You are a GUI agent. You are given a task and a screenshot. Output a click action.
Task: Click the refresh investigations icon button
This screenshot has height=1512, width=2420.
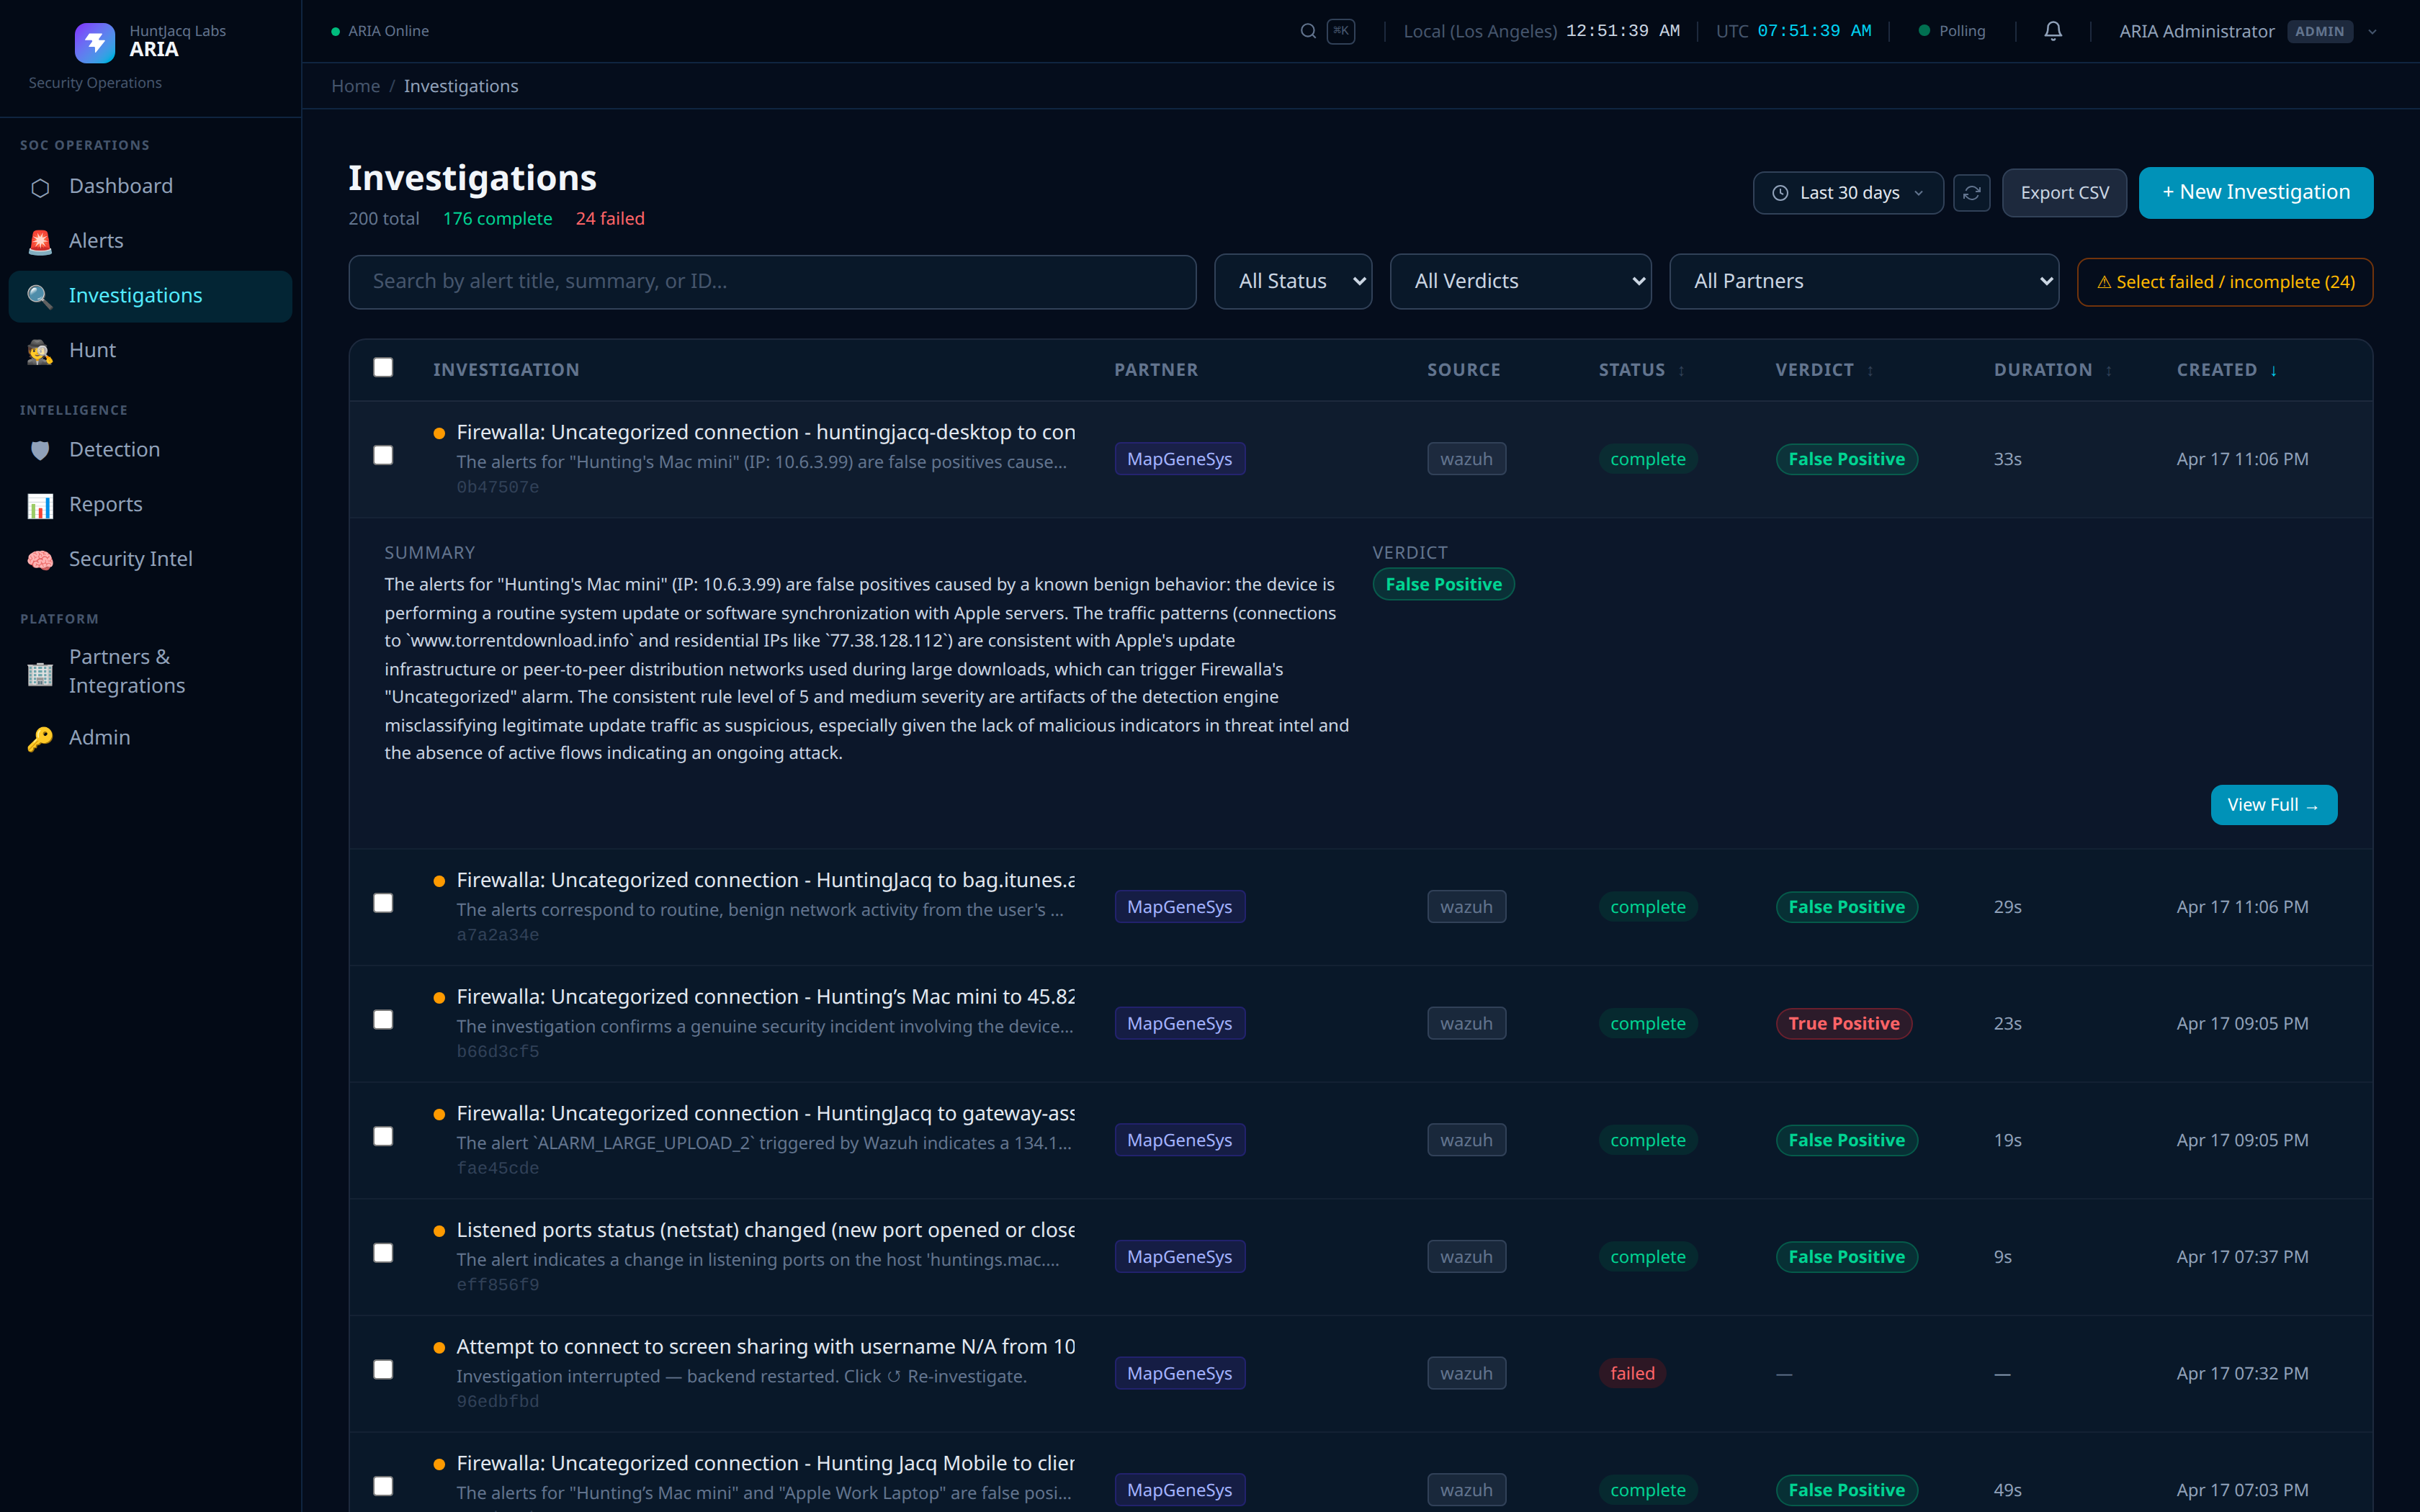[x=1972, y=193]
